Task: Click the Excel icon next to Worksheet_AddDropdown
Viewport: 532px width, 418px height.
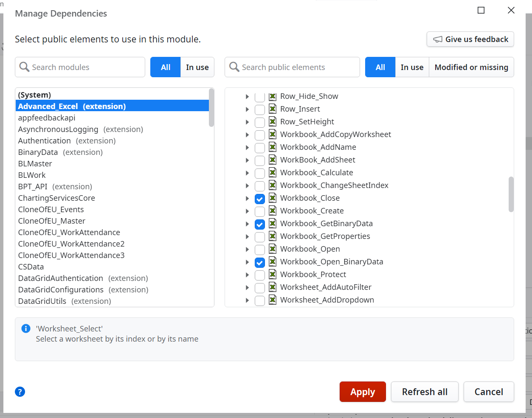Action: [272, 300]
